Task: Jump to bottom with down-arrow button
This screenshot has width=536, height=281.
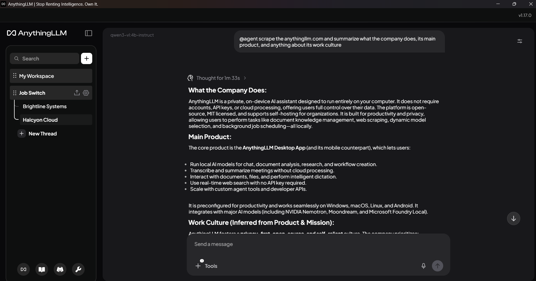Action: click(514, 218)
